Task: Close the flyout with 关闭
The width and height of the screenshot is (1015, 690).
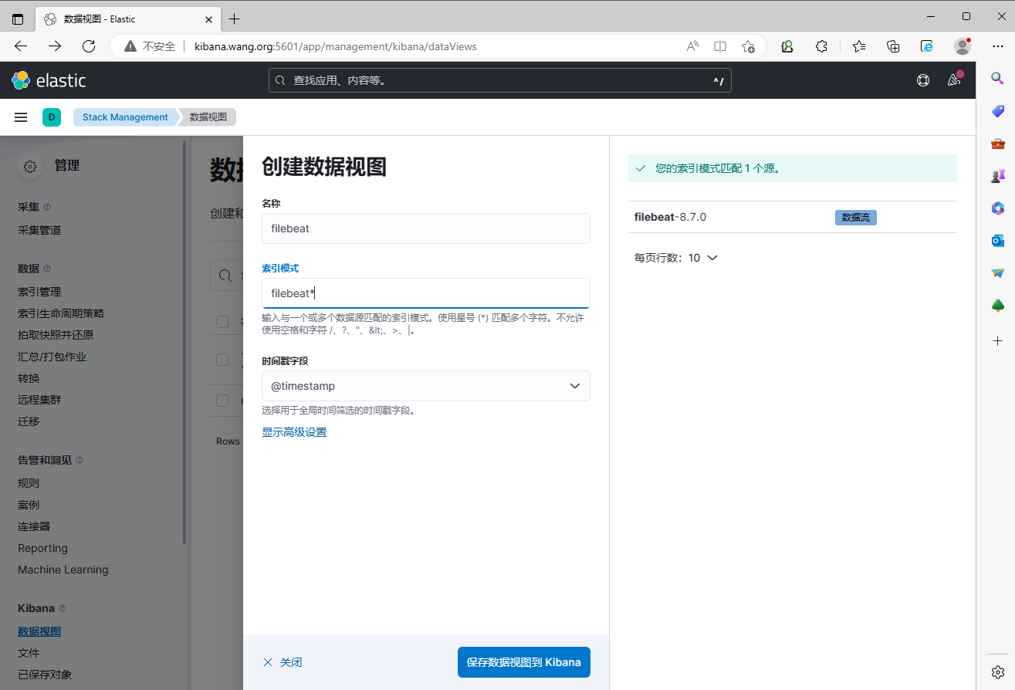Action: tap(283, 662)
